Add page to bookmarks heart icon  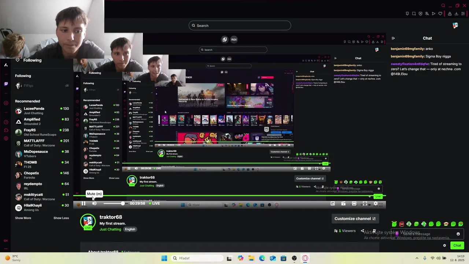(x=440, y=14)
